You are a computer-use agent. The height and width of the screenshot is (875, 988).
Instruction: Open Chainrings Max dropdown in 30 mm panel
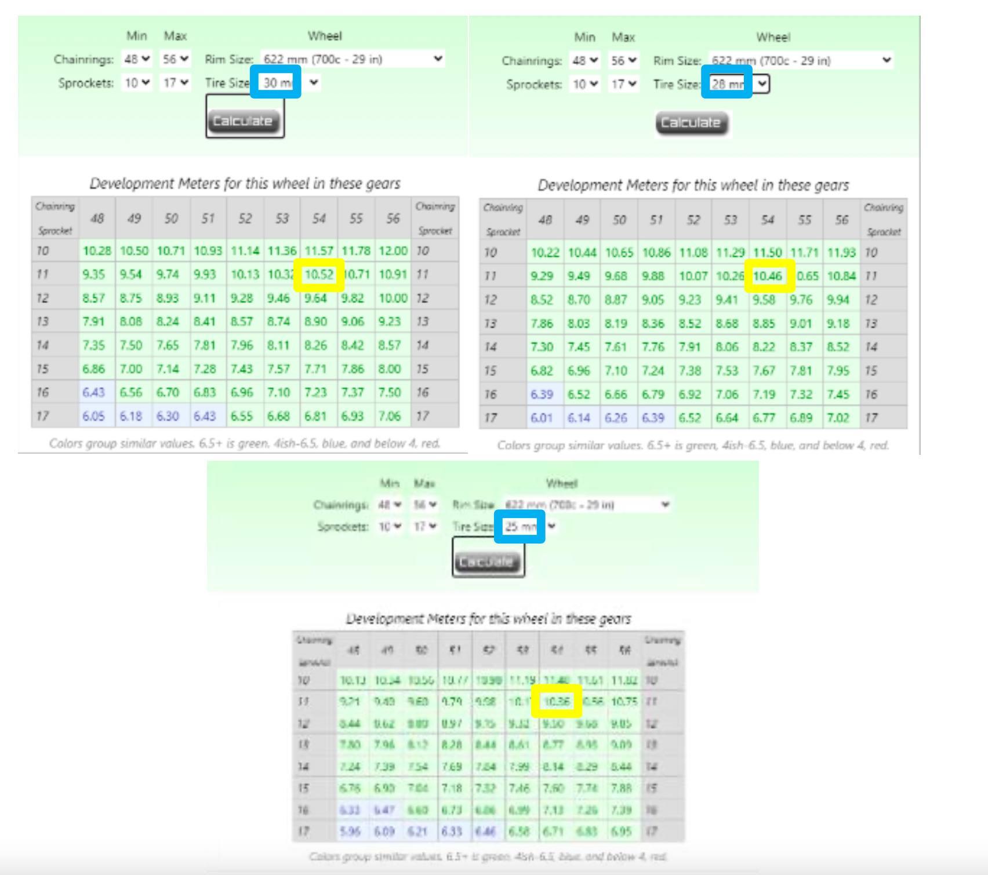click(175, 59)
